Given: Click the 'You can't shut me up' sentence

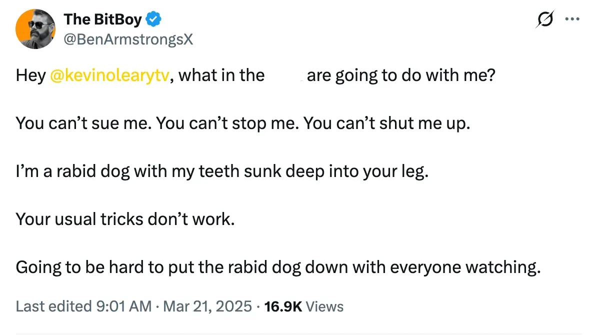Looking at the screenshot, I should tap(386, 123).
